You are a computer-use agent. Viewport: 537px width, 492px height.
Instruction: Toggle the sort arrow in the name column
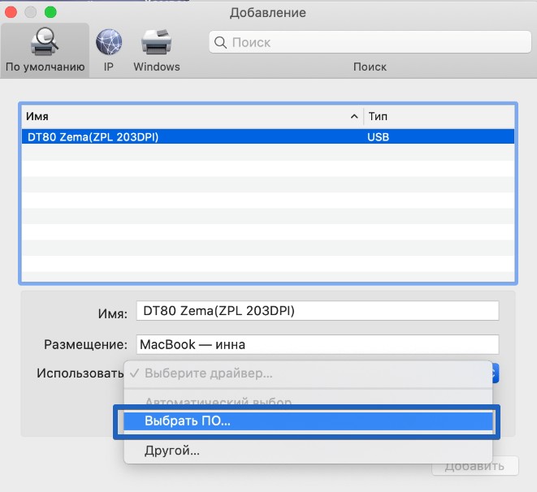(x=354, y=117)
